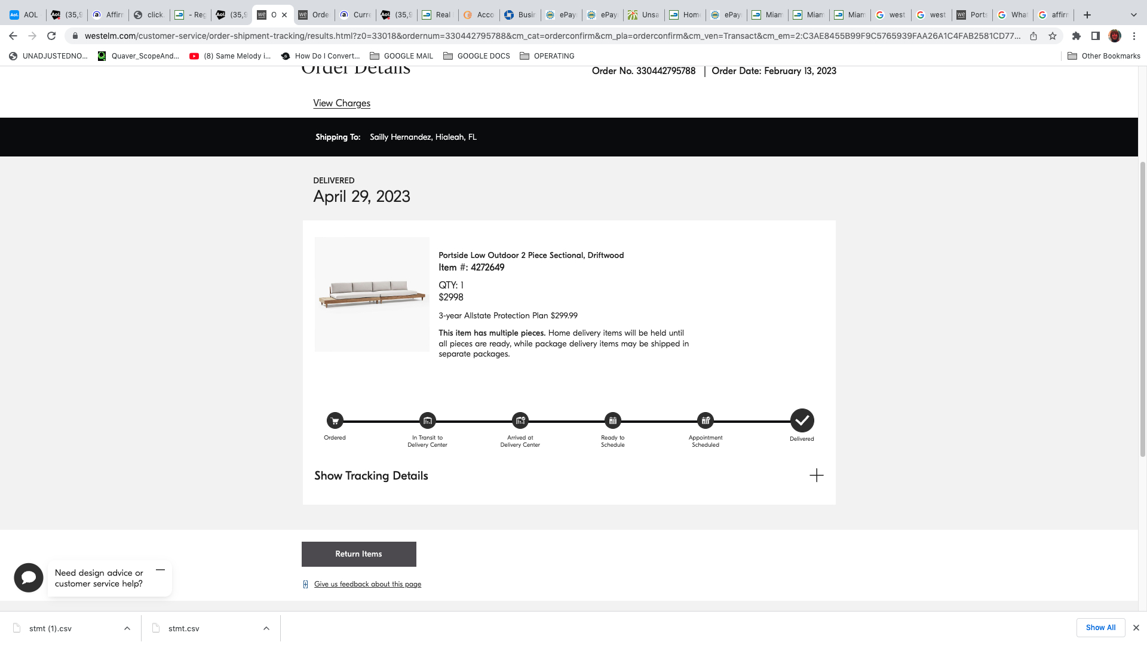This screenshot has height=645, width=1147.
Task: Reload the page with the refresh icon
Action: tap(51, 36)
